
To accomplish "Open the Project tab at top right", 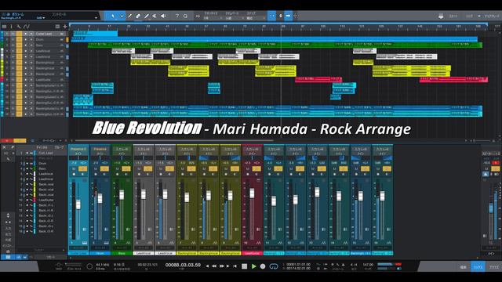I will click(x=492, y=16).
